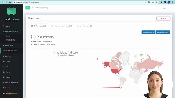
Task: Switch to Hostname Summary tab
Action: [x=62, y=26]
